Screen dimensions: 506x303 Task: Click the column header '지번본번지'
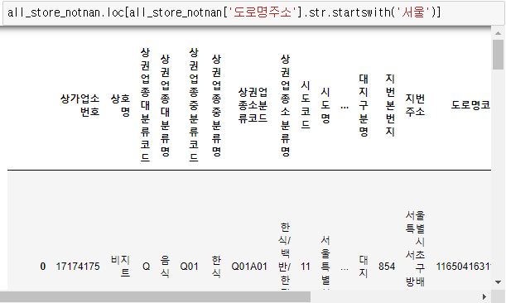390,105
